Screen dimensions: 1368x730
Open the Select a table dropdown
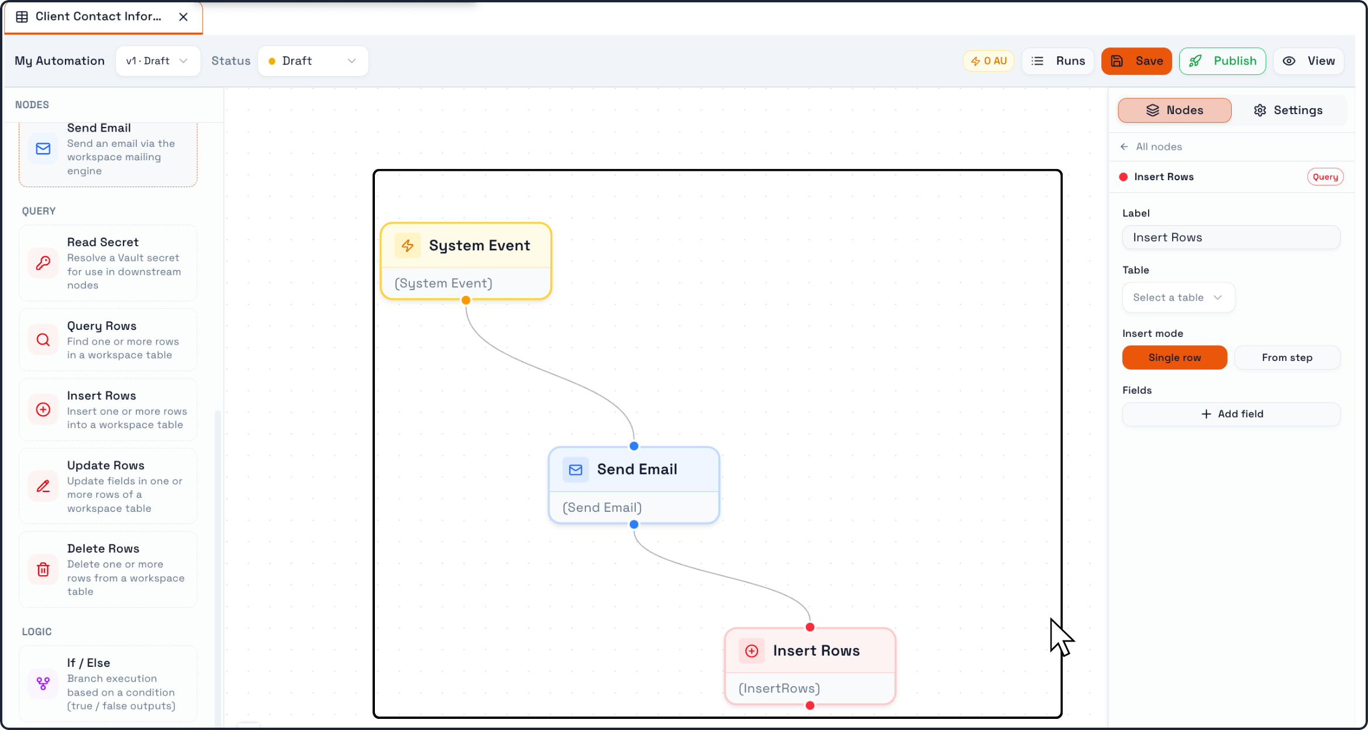tap(1178, 297)
